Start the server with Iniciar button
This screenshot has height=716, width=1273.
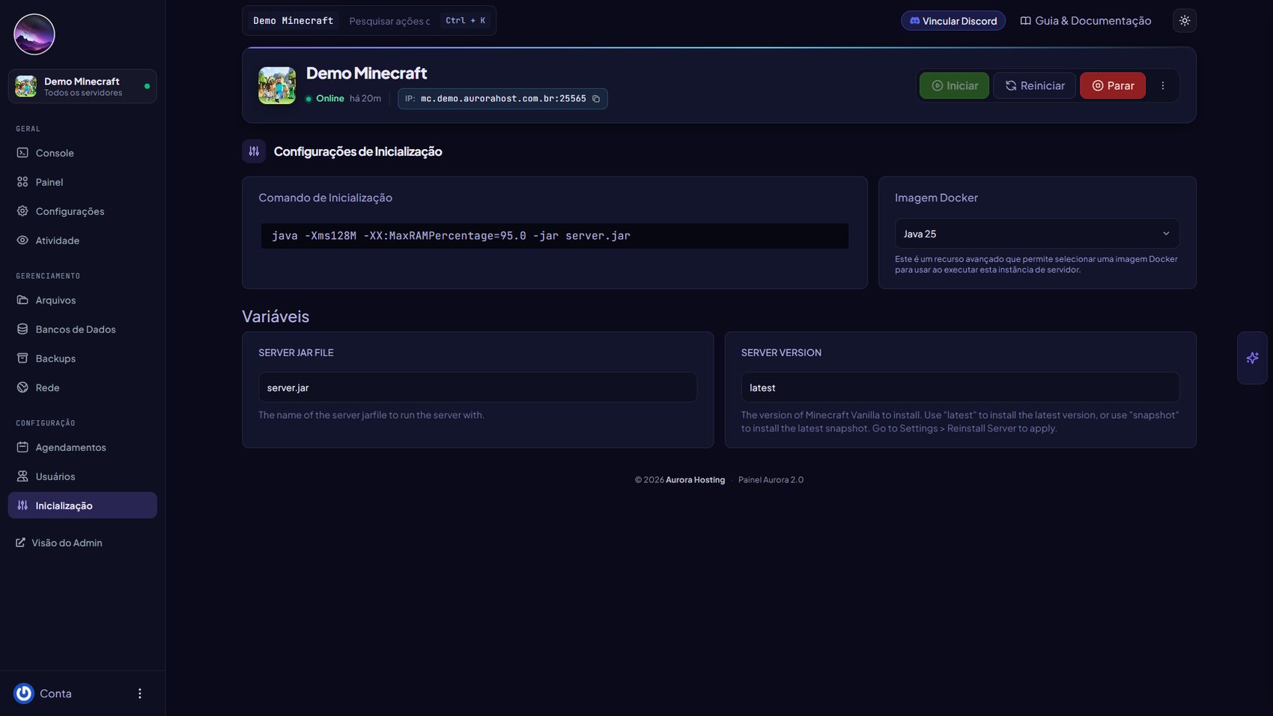[954, 85]
